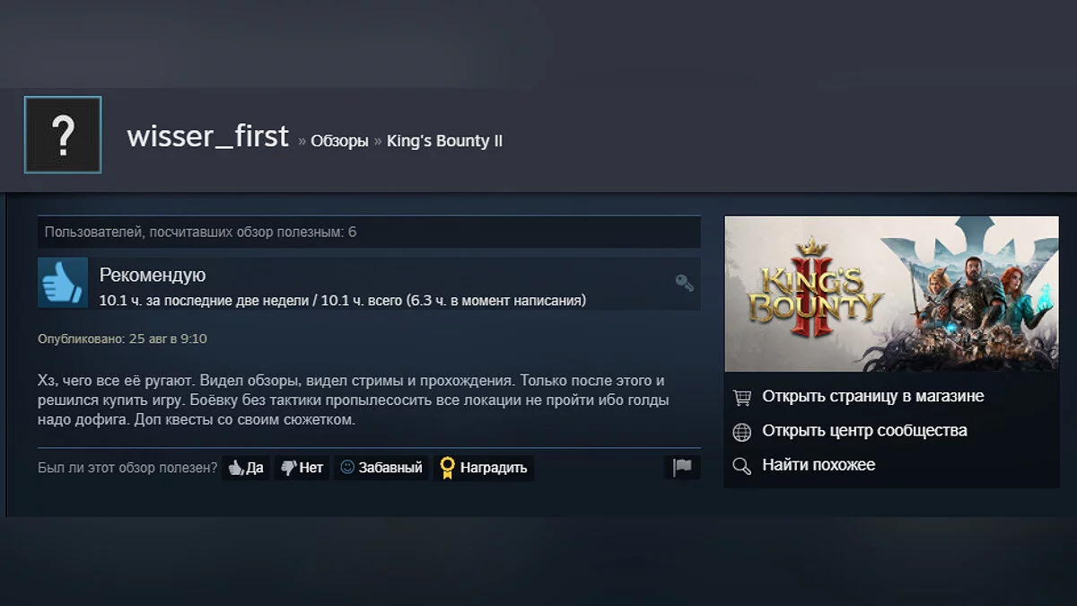Vote Да on review helpfulness
The image size is (1077, 606).
coord(246,468)
